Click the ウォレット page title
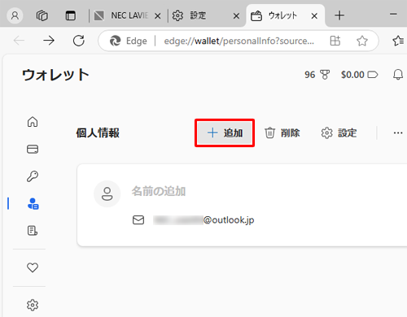The image size is (407, 317). (x=55, y=75)
